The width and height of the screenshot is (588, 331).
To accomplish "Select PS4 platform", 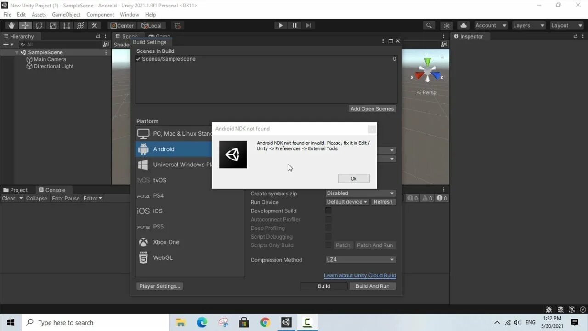I will [x=190, y=195].
